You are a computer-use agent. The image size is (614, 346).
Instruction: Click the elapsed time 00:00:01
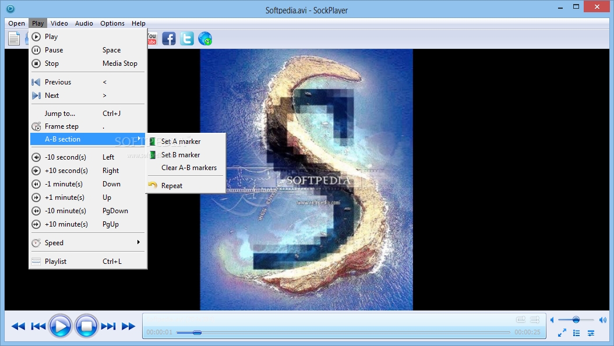160,332
